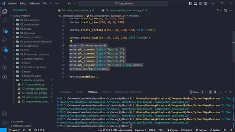235x132 pixels.
Task: Switch to CONSOLA DE DEPURACIÓN tab
Action: [128, 92]
